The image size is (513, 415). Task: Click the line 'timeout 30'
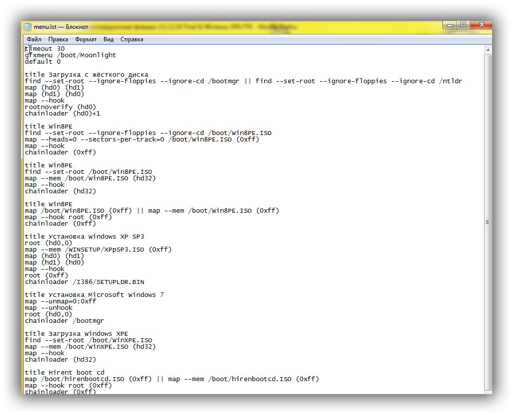click(45, 48)
